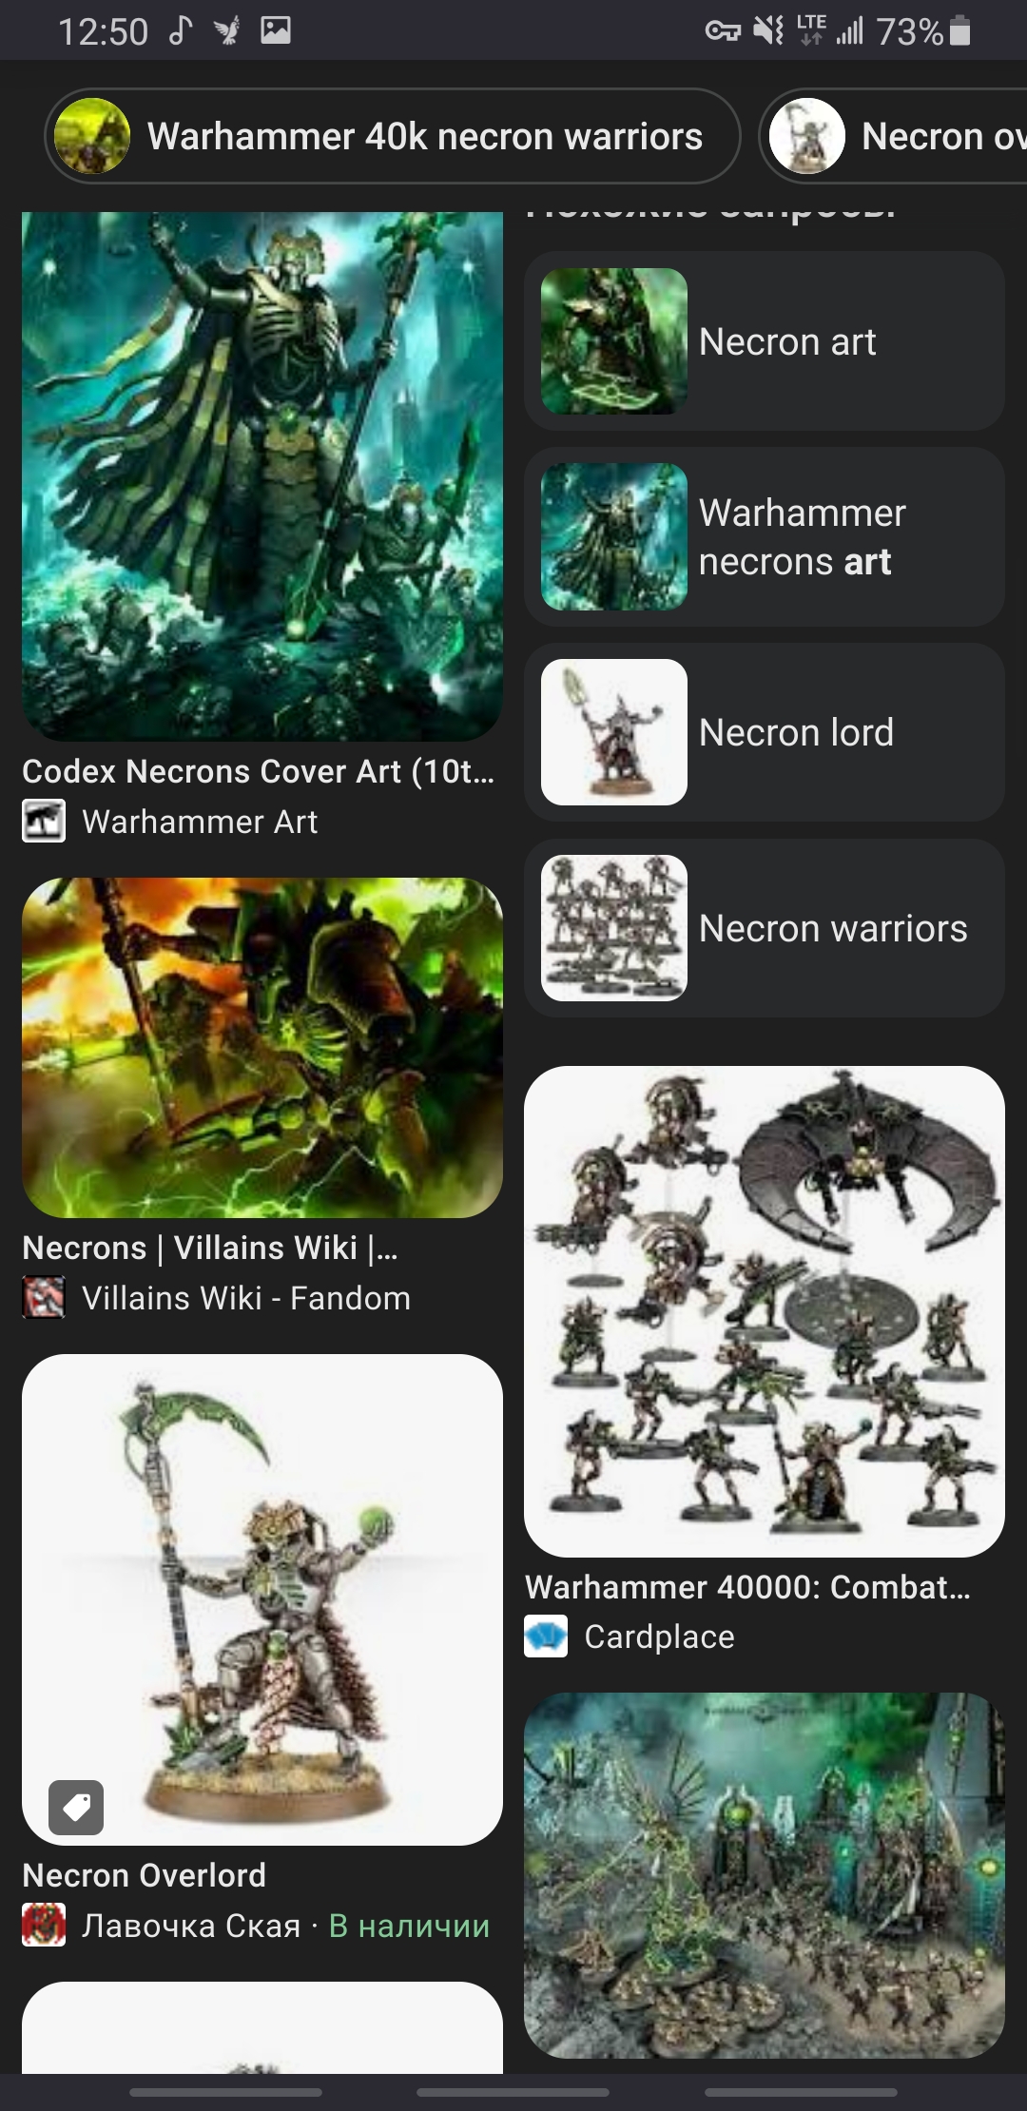Screen dimensions: 1027x2111
Task: Tap the picture notification icon in status bar
Action: point(276,31)
